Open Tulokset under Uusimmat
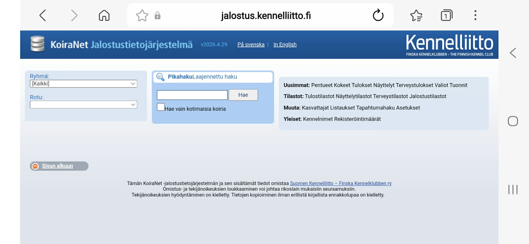Image resolution: width=529 pixels, height=244 pixels. [x=362, y=85]
